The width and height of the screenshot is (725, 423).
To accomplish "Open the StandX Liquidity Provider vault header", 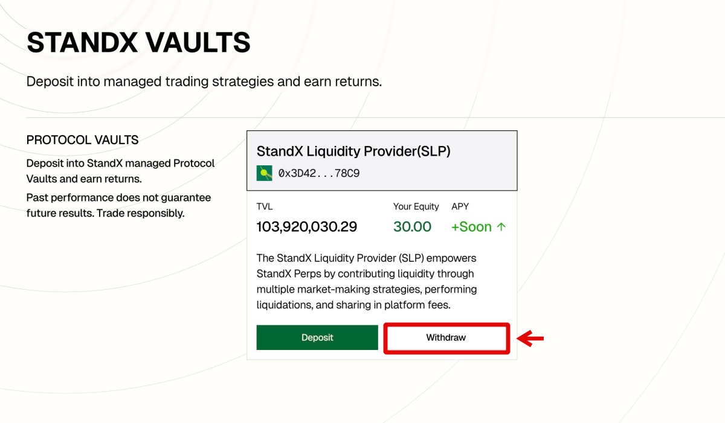I will click(381, 160).
